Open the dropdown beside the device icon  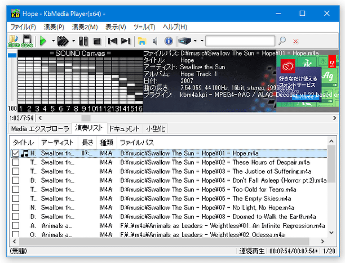pos(194,41)
